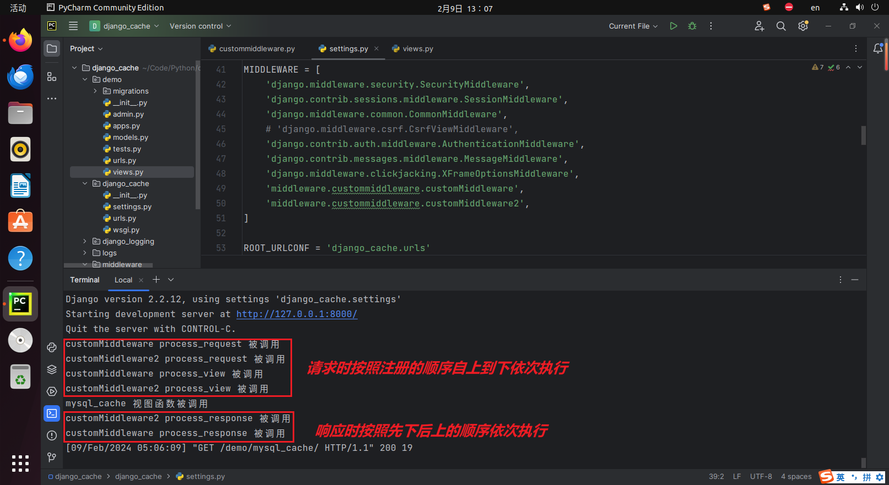The image size is (889, 485).
Task: Switch to custommiddleware.py tab
Action: click(252, 48)
